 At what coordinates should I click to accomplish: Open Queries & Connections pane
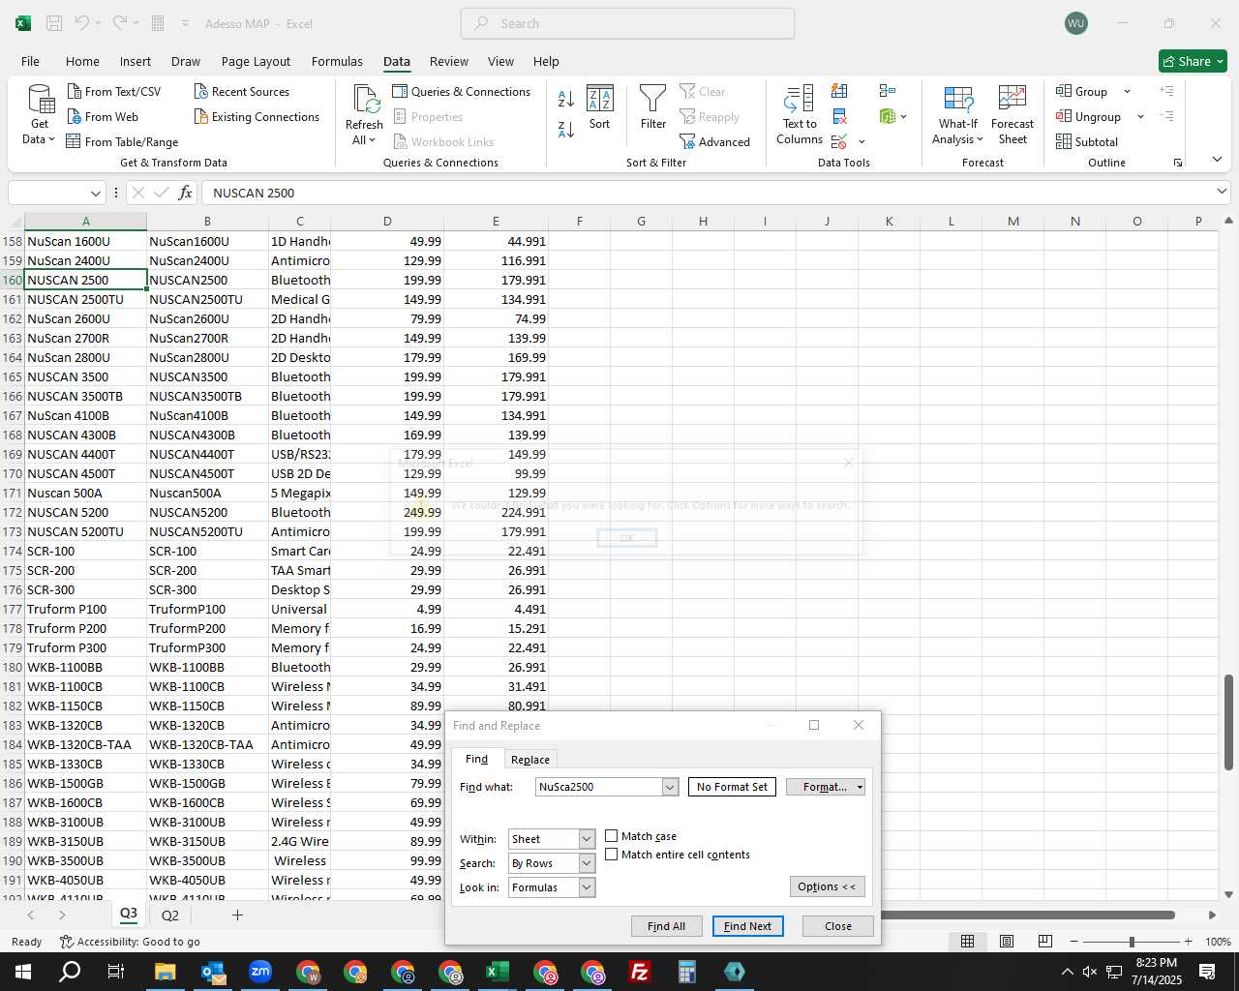click(462, 91)
